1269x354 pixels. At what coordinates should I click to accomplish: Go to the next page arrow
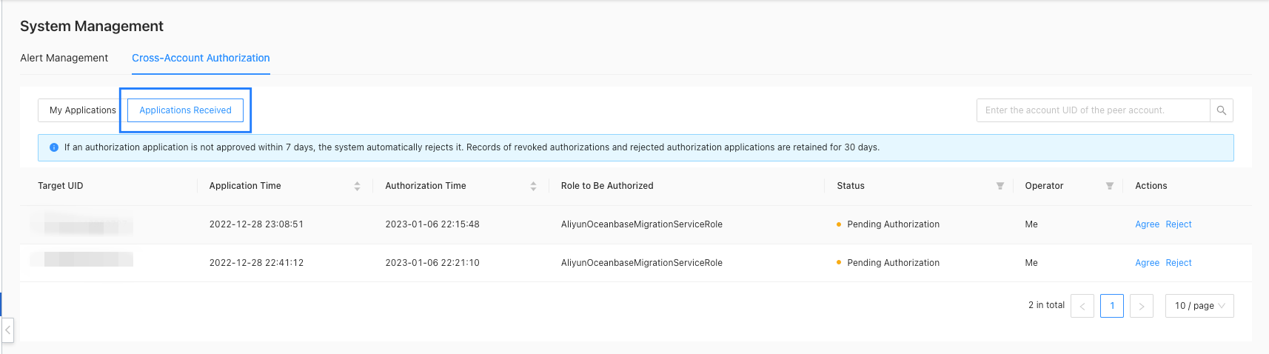coord(1142,306)
